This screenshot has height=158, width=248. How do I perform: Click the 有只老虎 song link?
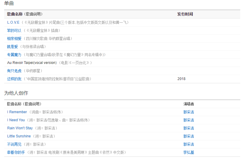(14, 71)
